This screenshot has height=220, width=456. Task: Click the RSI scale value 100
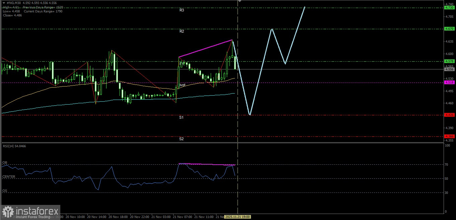pos(448,146)
